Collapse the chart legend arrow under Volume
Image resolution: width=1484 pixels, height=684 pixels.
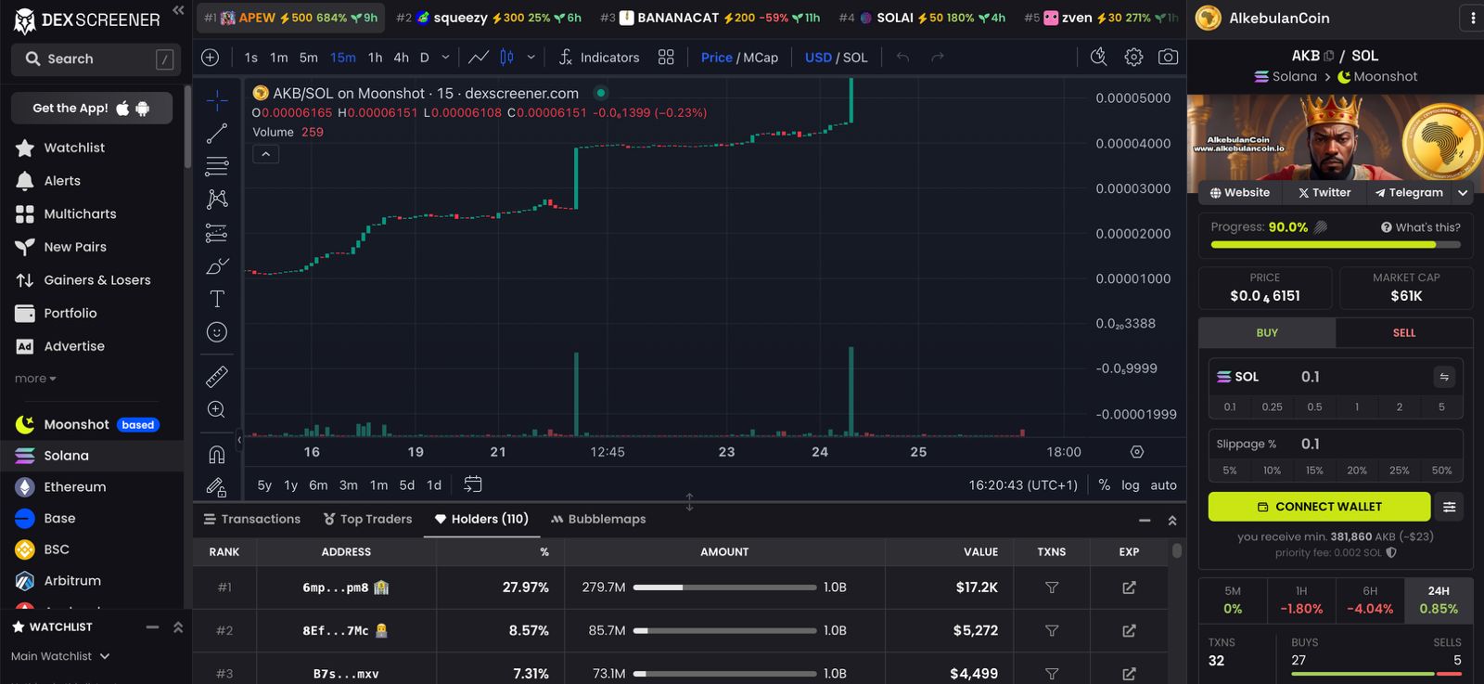point(265,154)
